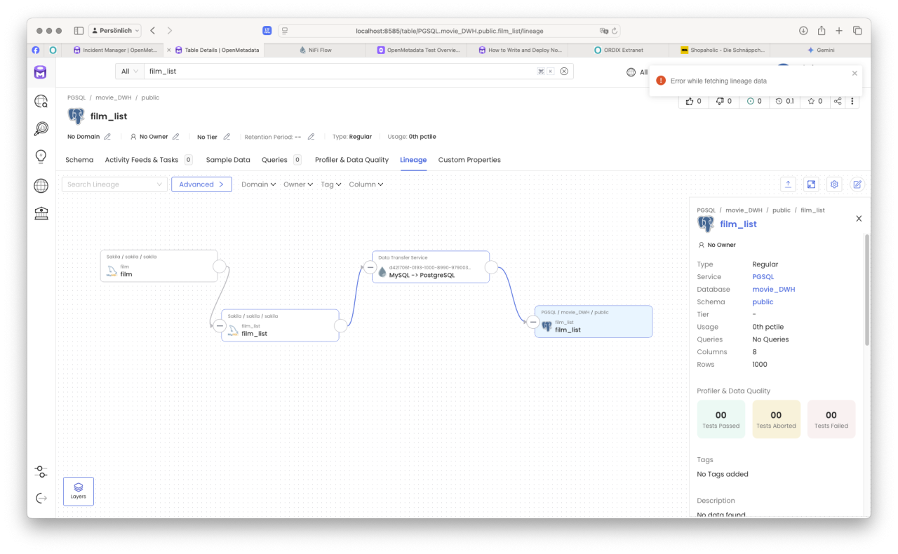Image resolution: width=898 pixels, height=554 pixels.
Task: Open the All search-scope dropdown
Action: coord(130,72)
